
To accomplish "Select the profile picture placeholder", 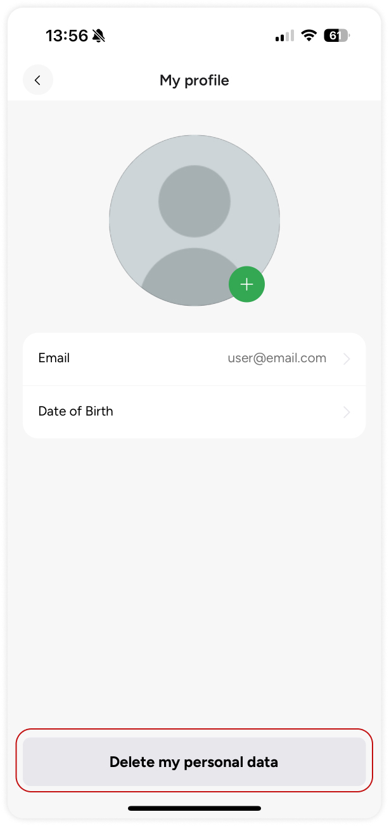I will 194,220.
